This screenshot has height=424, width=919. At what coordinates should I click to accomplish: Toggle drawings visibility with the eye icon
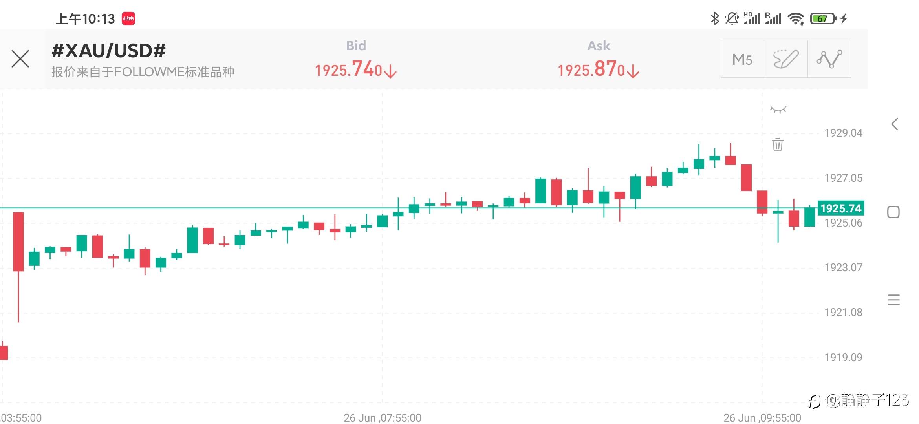(x=778, y=110)
